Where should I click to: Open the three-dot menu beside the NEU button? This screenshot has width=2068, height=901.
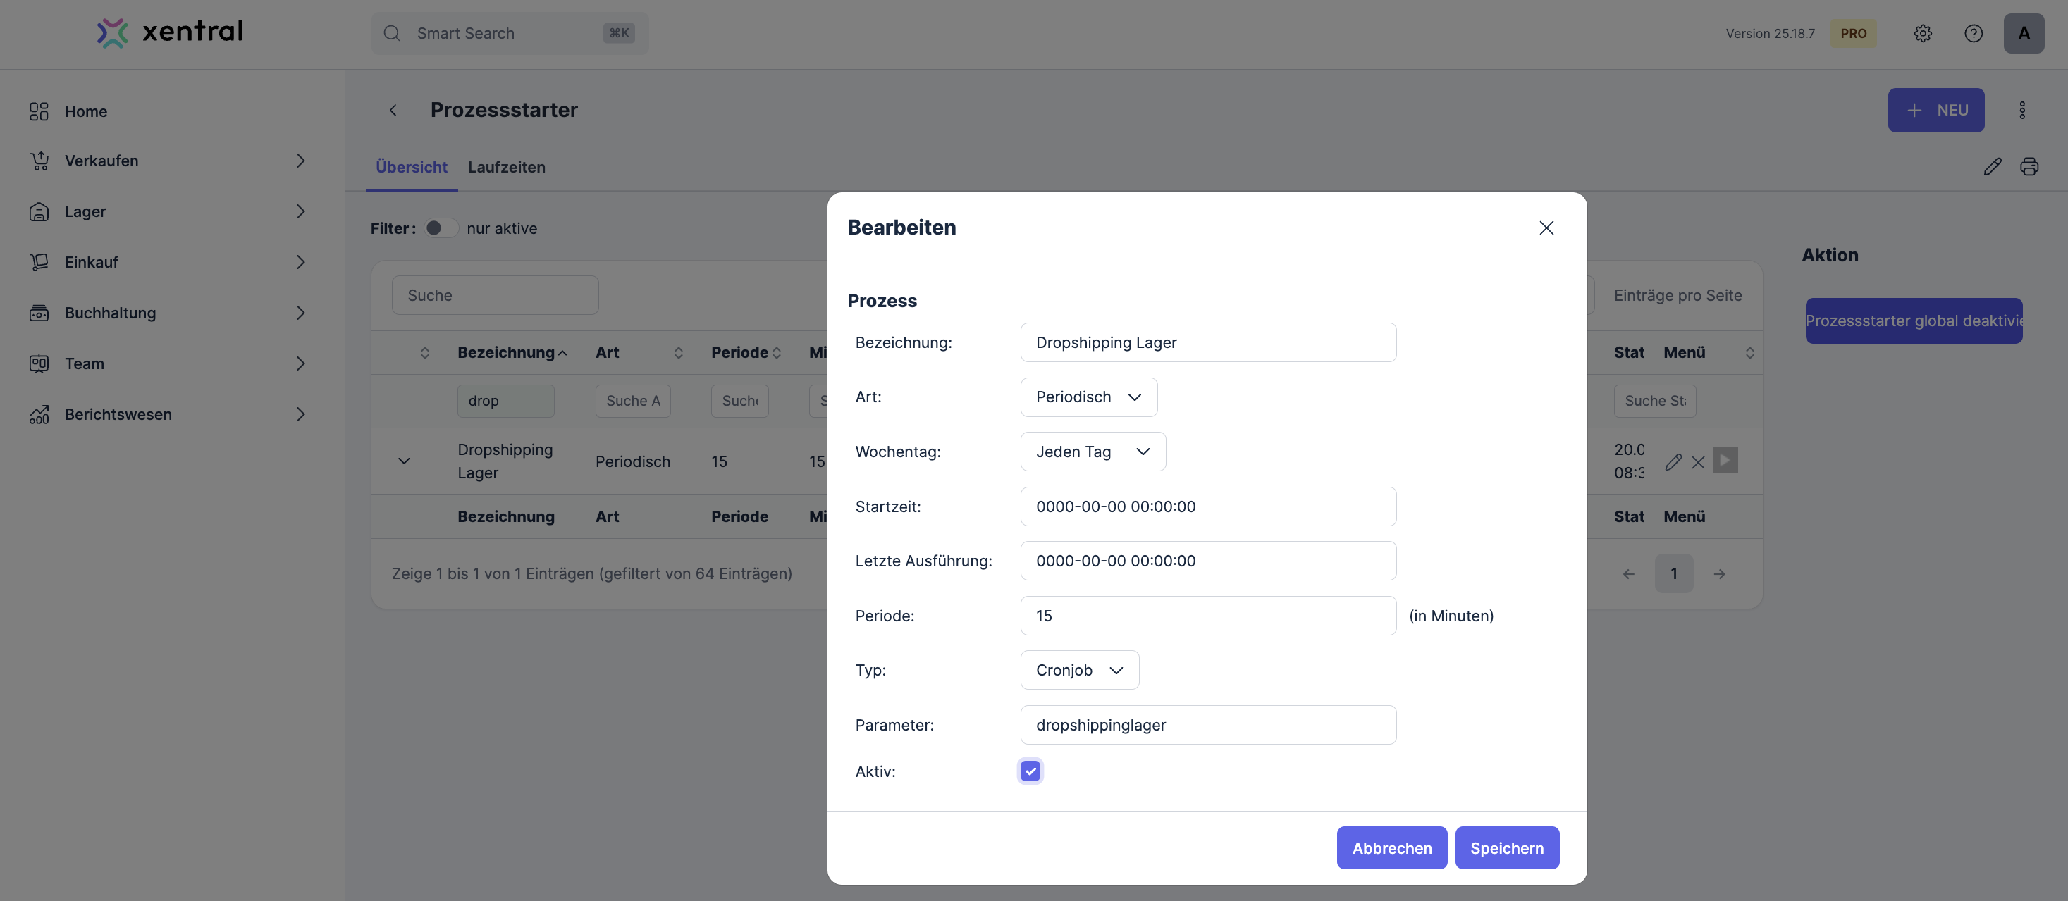click(2021, 110)
